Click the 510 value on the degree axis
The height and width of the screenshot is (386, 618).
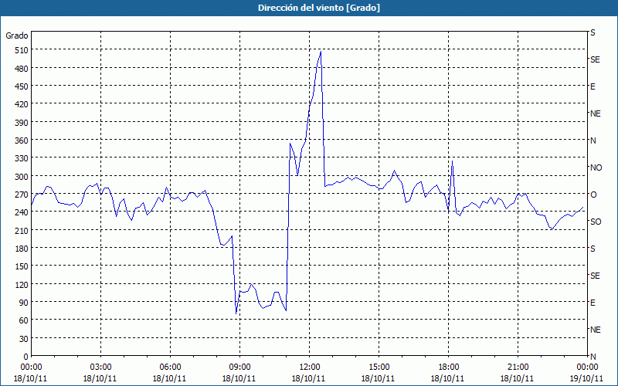click(x=22, y=50)
